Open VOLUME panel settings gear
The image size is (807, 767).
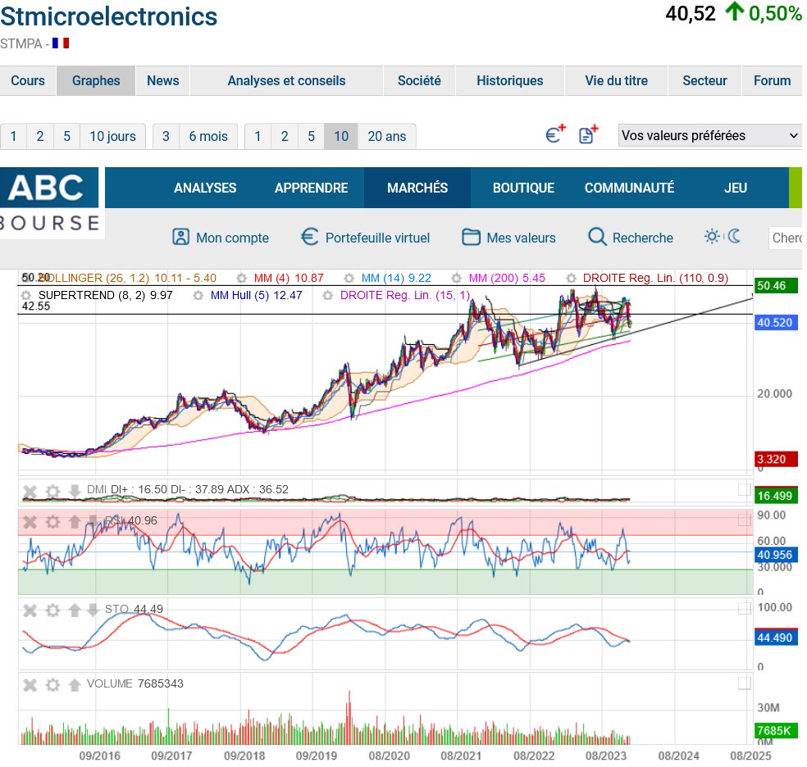(52, 685)
